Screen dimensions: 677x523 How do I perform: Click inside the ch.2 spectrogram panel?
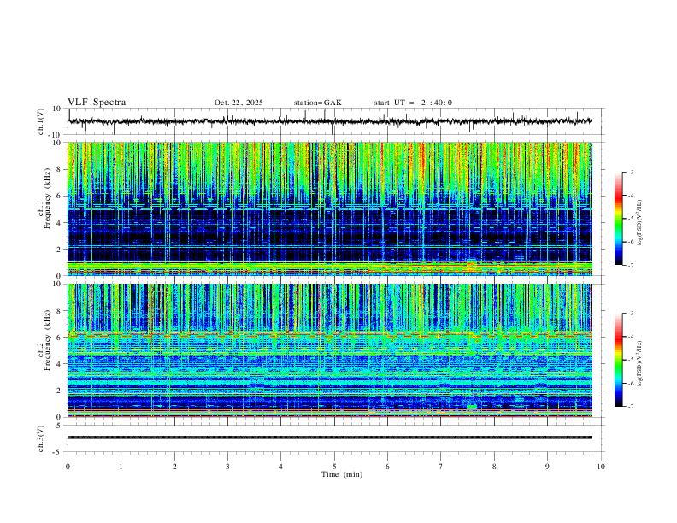tap(330, 350)
